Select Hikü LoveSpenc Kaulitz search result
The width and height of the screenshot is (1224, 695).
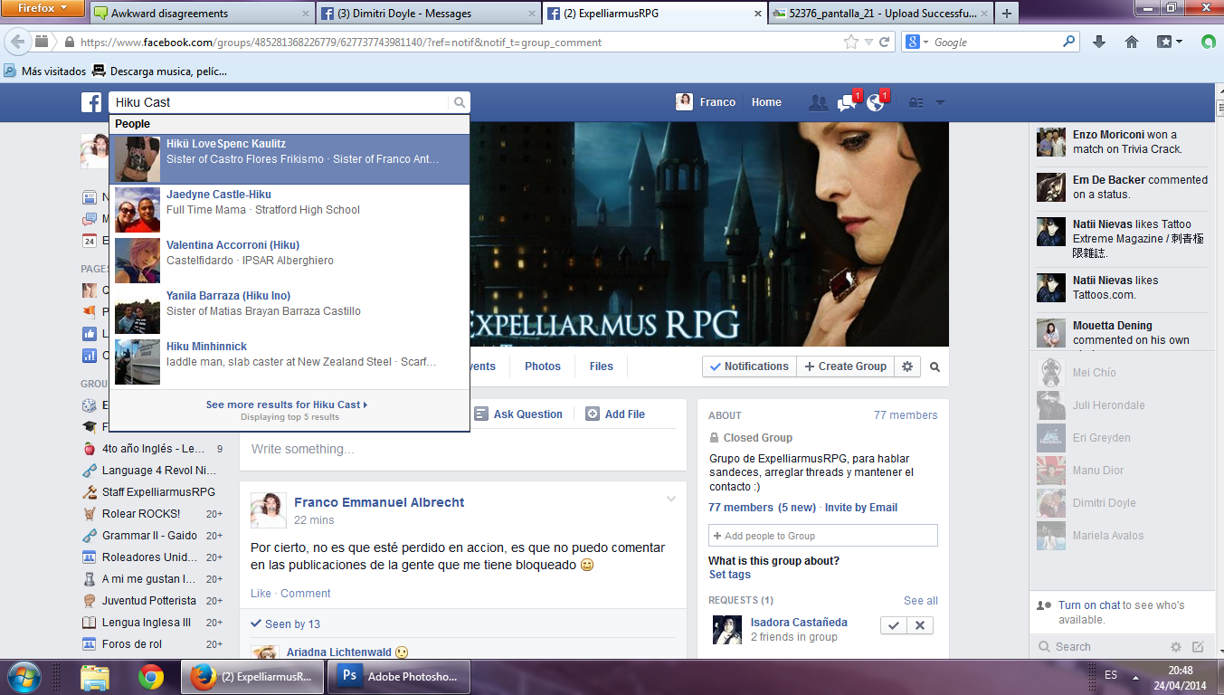point(289,159)
